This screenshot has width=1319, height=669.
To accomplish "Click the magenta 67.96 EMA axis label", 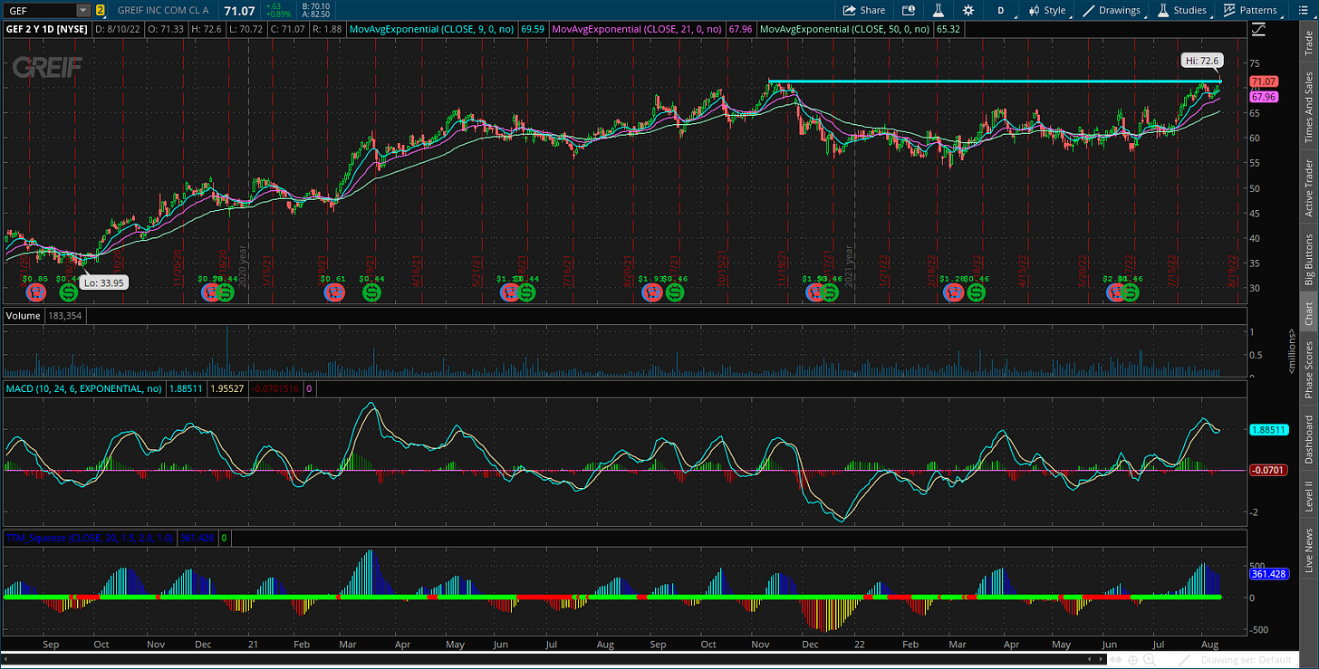I will coord(1263,96).
